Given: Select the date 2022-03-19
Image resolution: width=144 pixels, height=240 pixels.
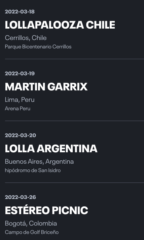Looking at the screenshot, I should (x=20, y=74).
